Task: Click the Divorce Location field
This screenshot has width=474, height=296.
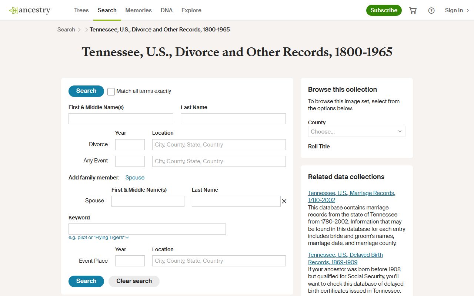Action: click(x=219, y=145)
